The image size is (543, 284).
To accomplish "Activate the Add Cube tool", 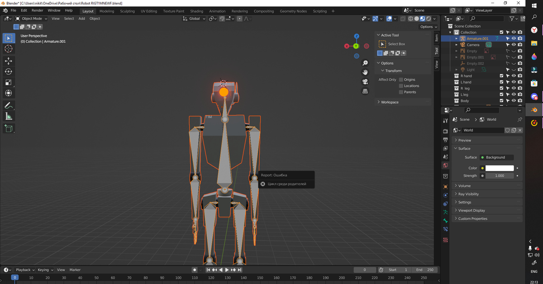I will [8, 128].
